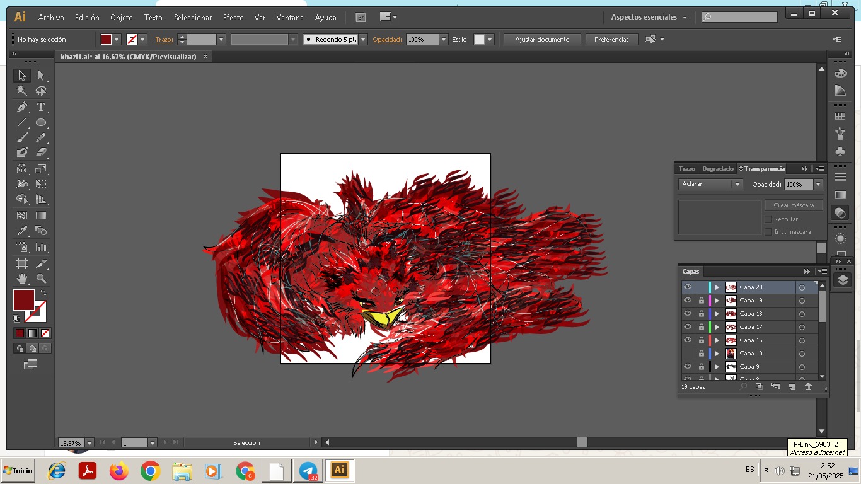Choose the Magic Wand tool
The width and height of the screenshot is (861, 484).
tap(22, 91)
